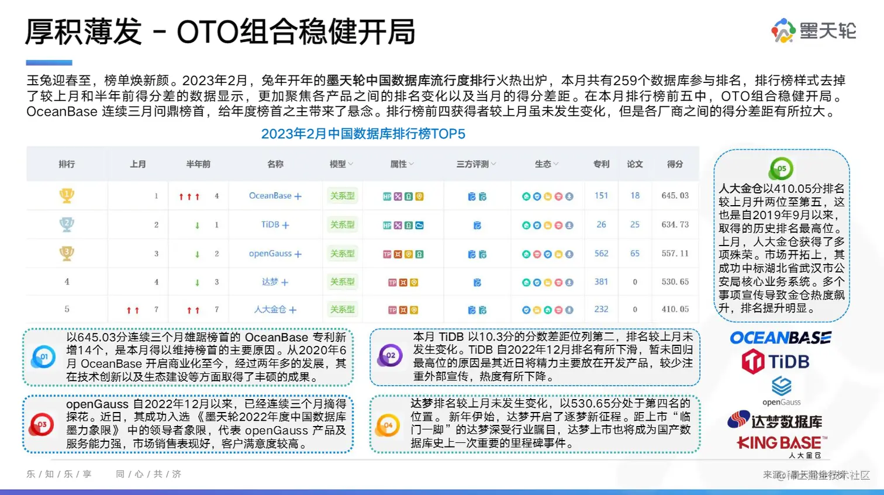Click the score 557.11 in openGauss row
884x495 pixels.
[x=675, y=254]
